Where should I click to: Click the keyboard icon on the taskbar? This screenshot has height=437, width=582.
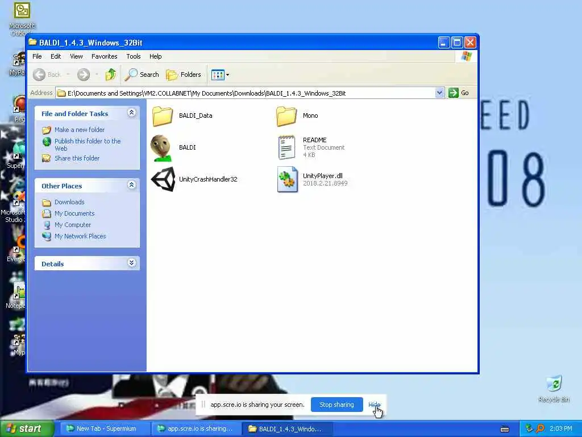click(505, 429)
